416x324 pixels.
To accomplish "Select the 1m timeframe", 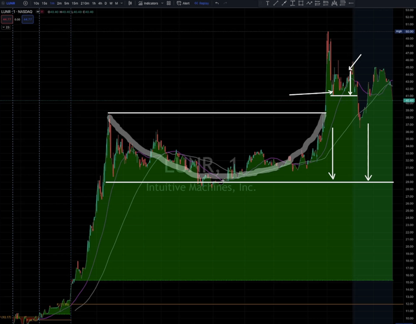I will point(52,3).
